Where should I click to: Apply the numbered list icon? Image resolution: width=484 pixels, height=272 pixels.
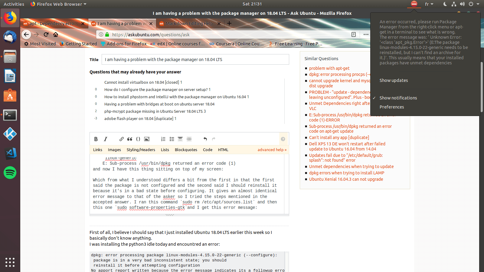click(x=163, y=139)
